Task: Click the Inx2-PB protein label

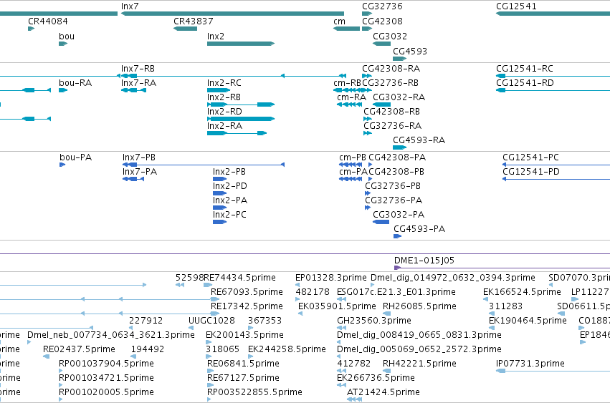Action: click(229, 172)
